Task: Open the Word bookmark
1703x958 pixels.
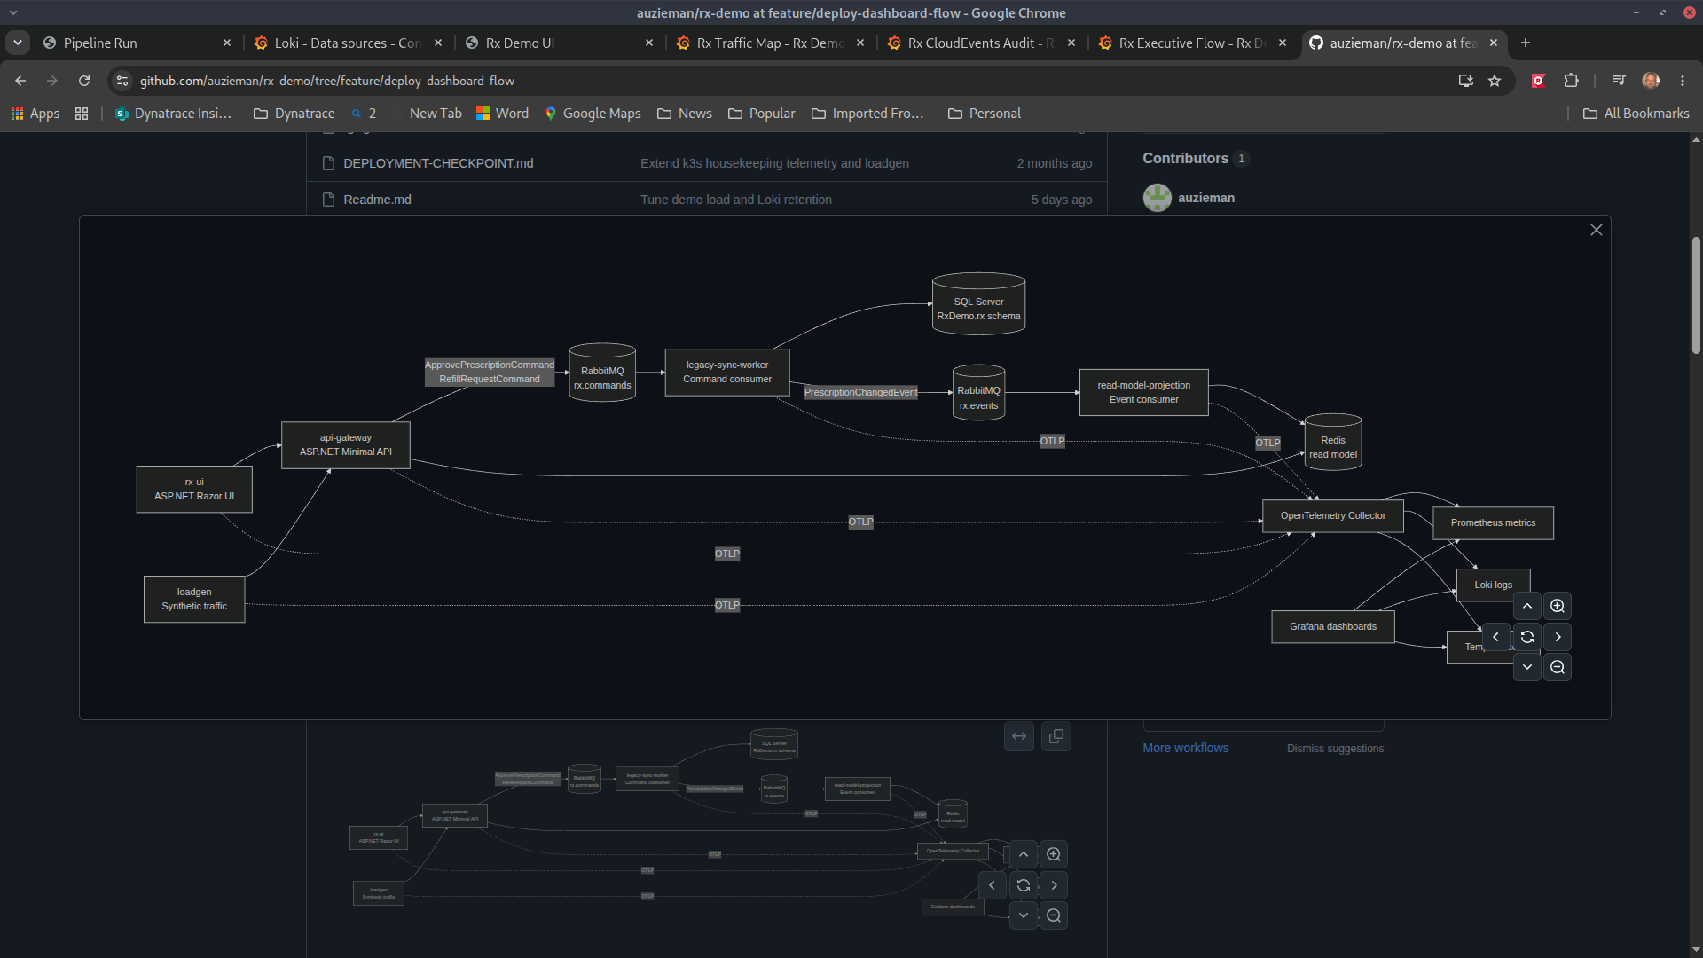Action: (x=503, y=114)
